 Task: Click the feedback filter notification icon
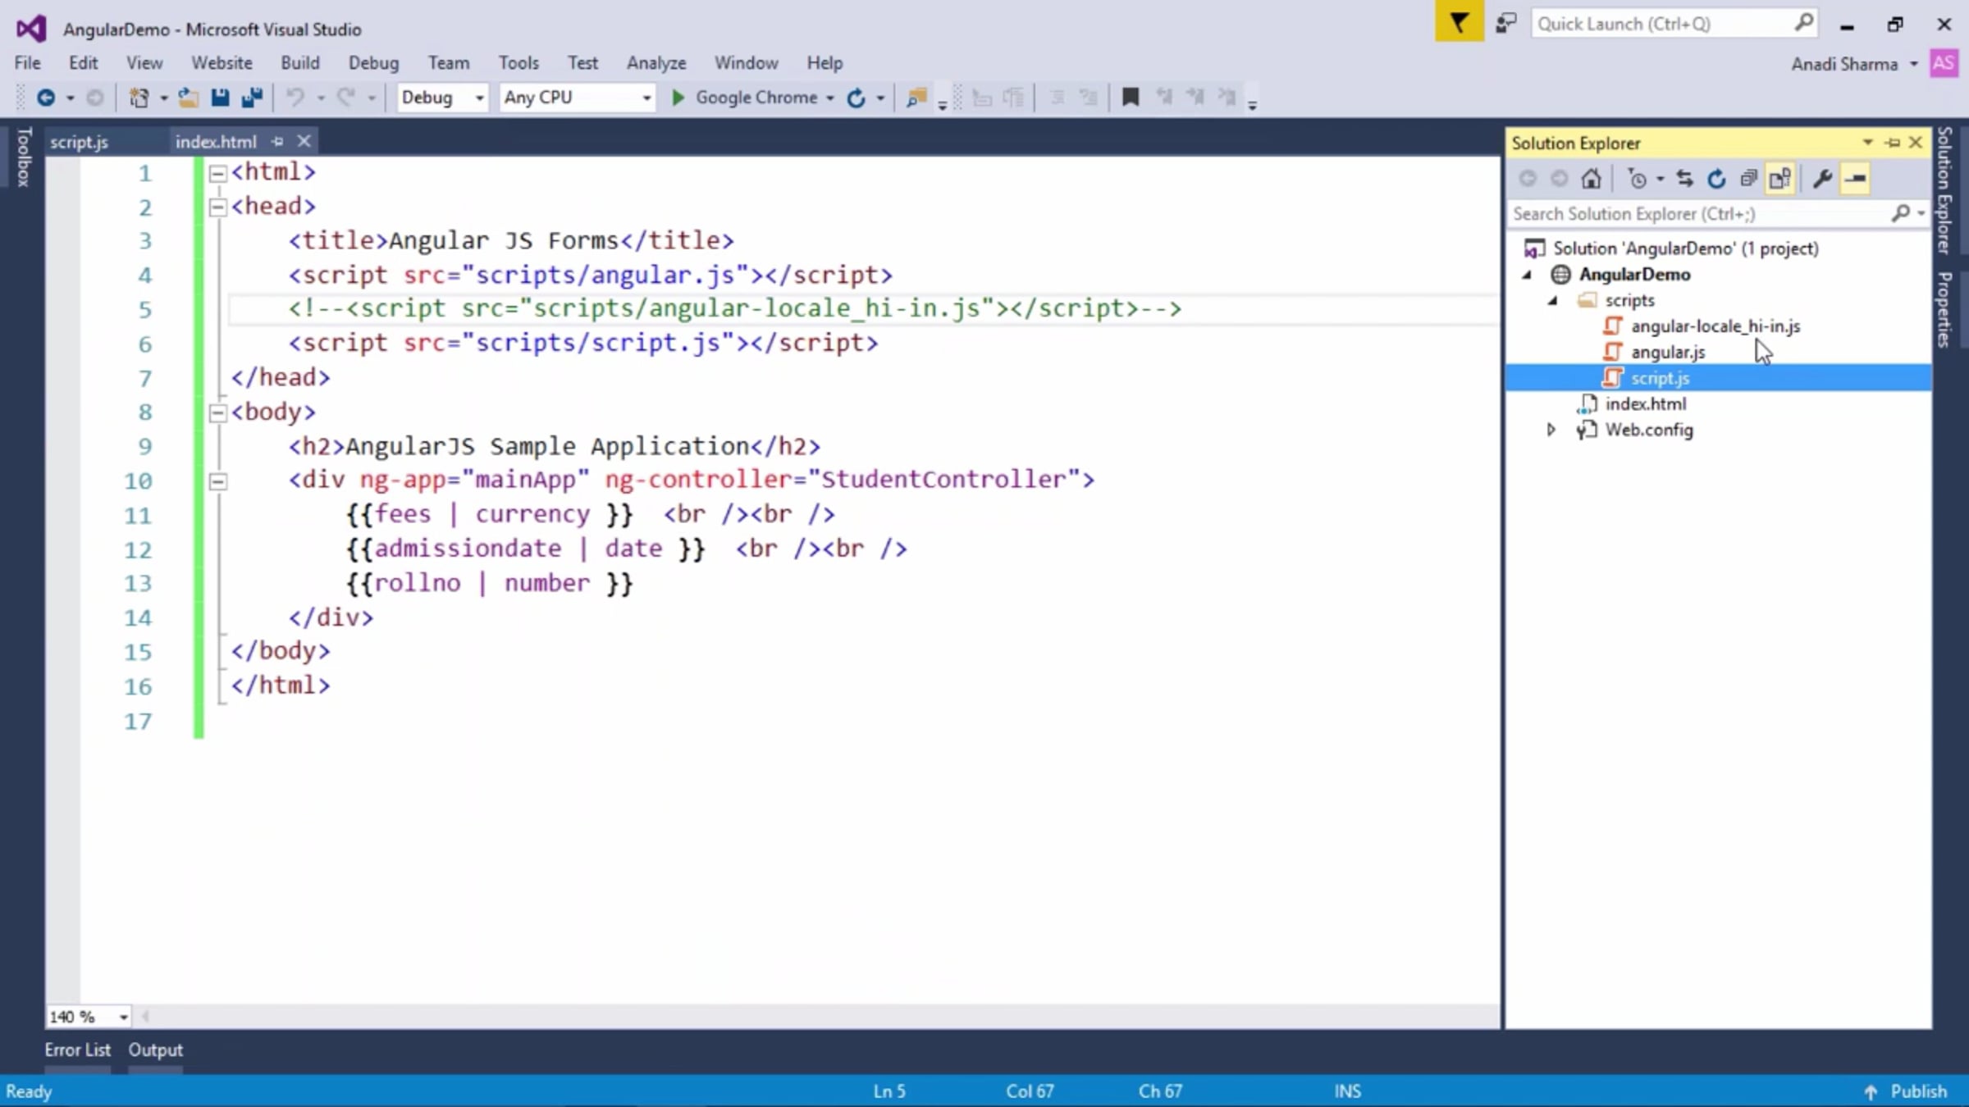click(x=1459, y=23)
